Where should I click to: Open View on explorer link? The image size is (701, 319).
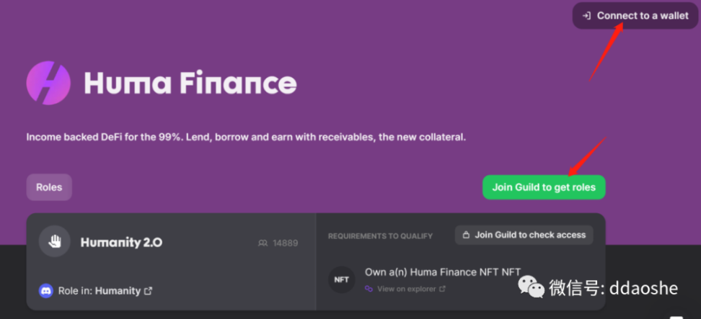tap(406, 289)
